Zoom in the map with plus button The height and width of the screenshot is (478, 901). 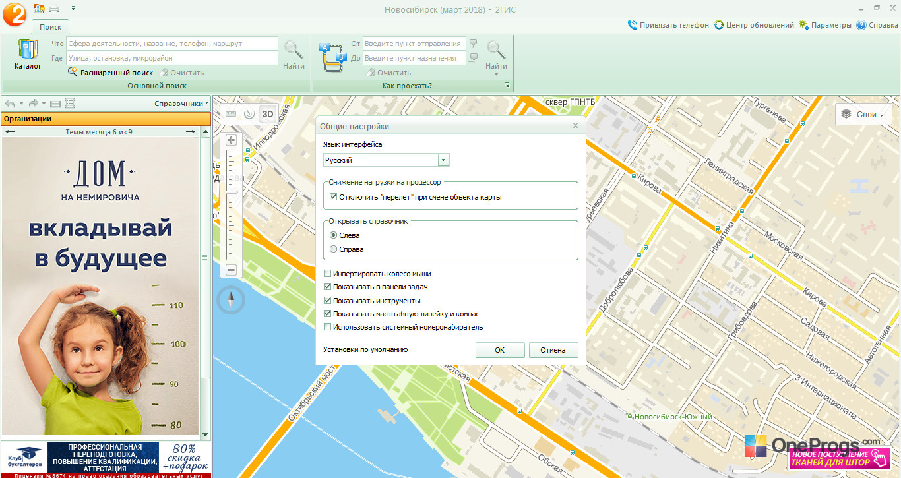click(x=231, y=140)
